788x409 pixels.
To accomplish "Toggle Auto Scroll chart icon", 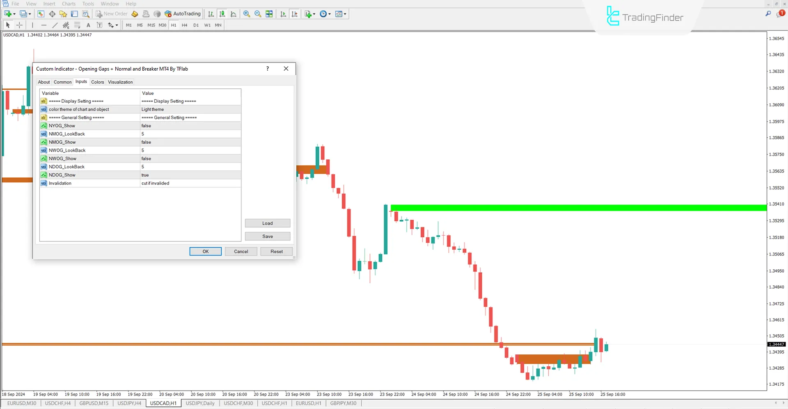I will 283,14.
